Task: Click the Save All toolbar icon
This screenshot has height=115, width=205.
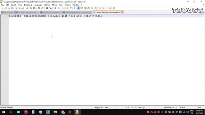Action: 12,8
